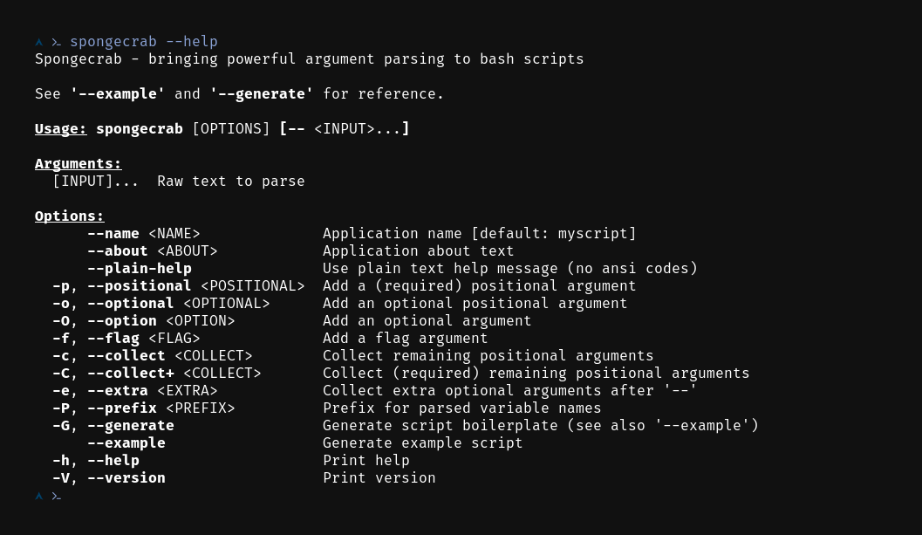
Task: Click the --plain-help option entry
Action: click(140, 269)
